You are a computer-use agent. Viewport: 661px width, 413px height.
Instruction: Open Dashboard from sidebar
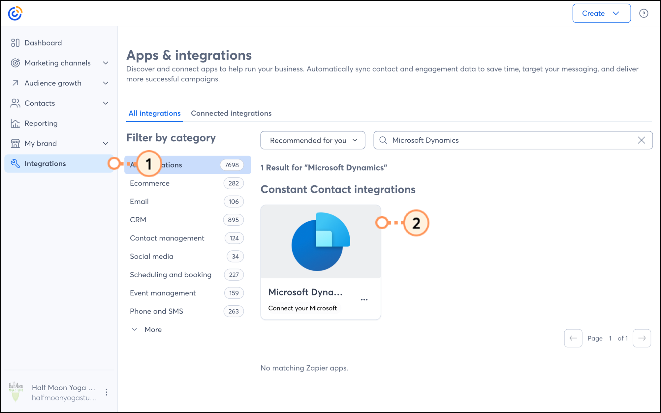click(59, 43)
